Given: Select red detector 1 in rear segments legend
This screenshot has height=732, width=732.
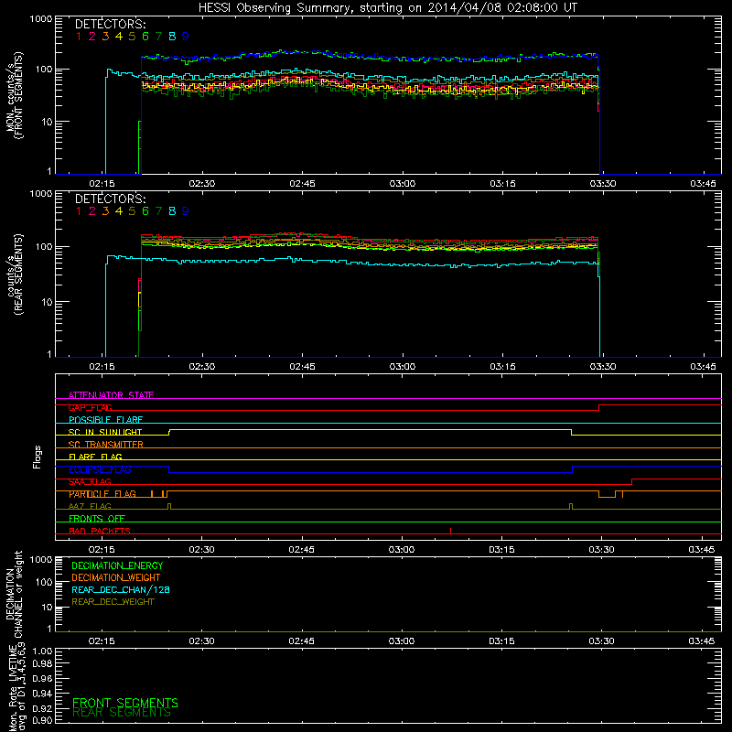Looking at the screenshot, I should tap(79, 211).
